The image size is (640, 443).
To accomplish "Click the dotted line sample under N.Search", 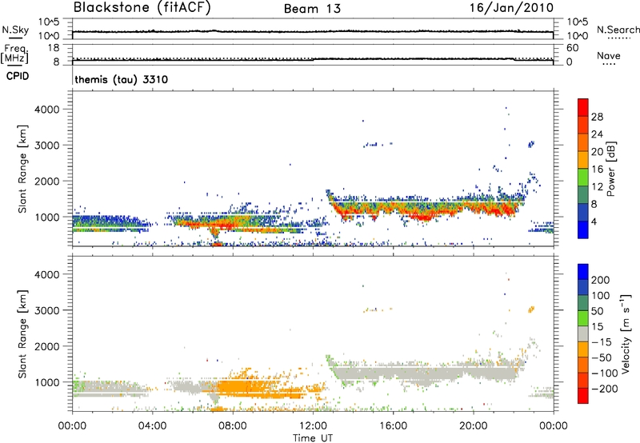I will coord(618,38).
